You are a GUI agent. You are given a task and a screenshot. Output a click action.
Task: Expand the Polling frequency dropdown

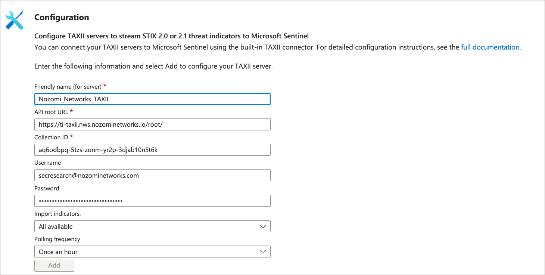pos(152,252)
